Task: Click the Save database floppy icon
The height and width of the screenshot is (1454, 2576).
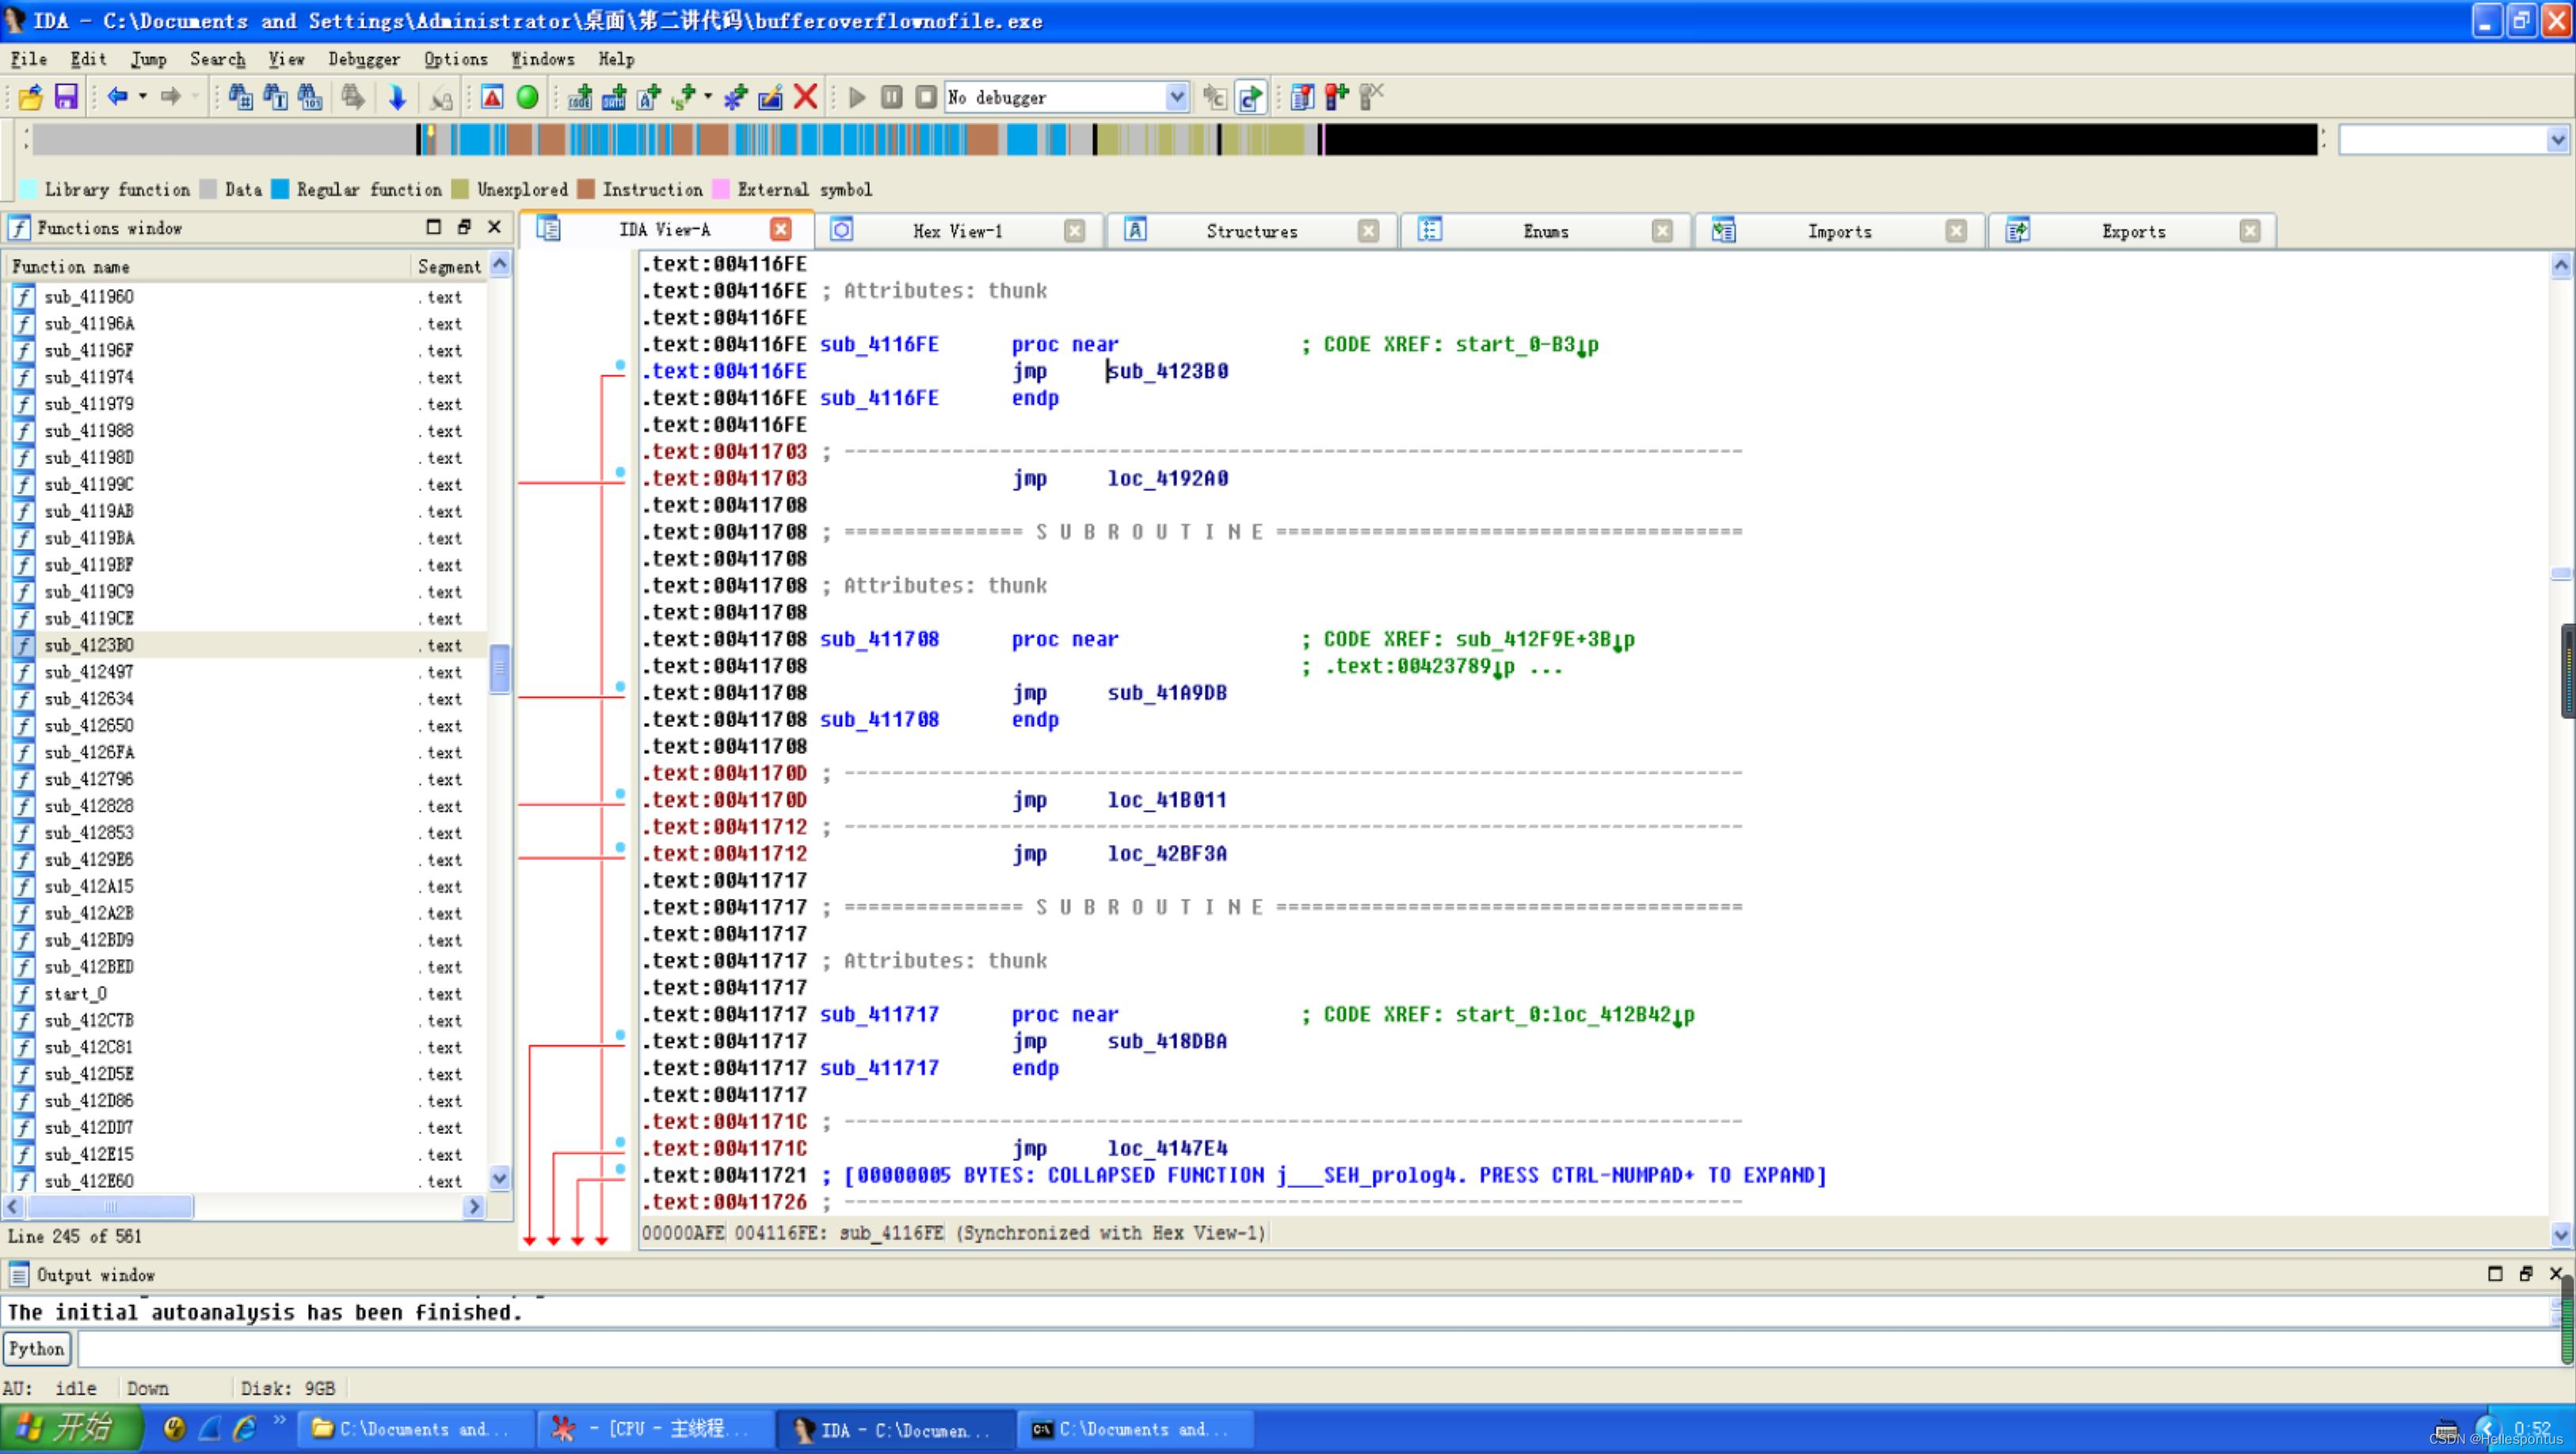Action: pyautogui.click(x=66, y=97)
